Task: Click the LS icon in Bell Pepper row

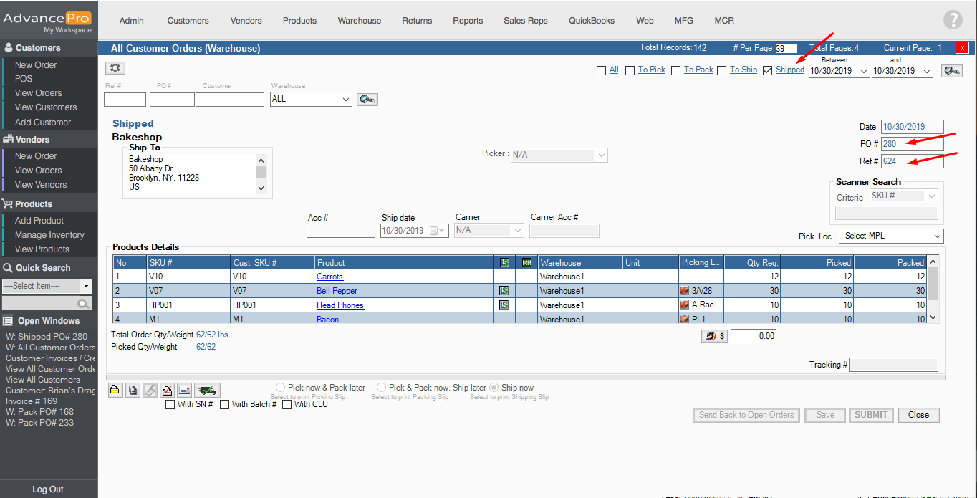Action: 504,291
